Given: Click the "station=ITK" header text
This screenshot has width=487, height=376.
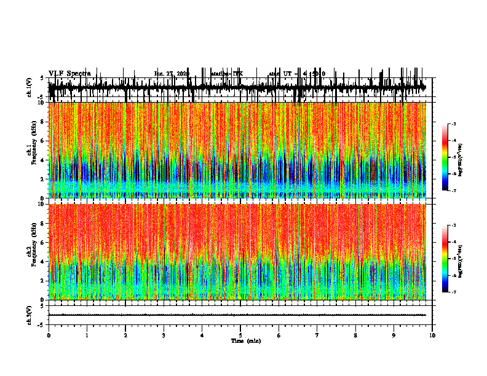Looking at the screenshot, I should click(227, 74).
